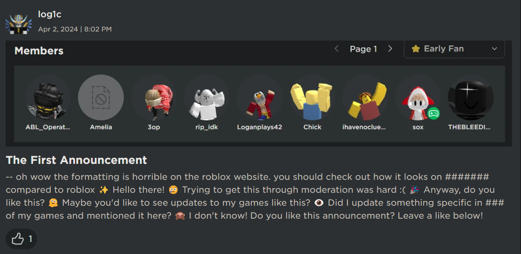Open The First Announcement title

pos(76,160)
